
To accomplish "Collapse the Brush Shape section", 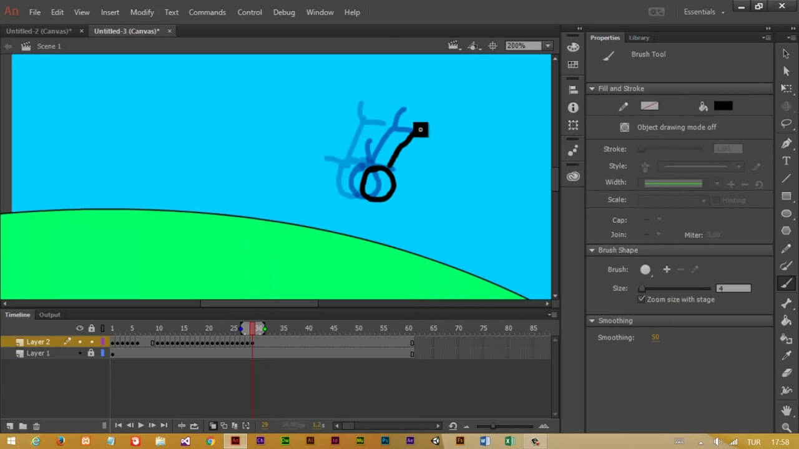I will (592, 250).
